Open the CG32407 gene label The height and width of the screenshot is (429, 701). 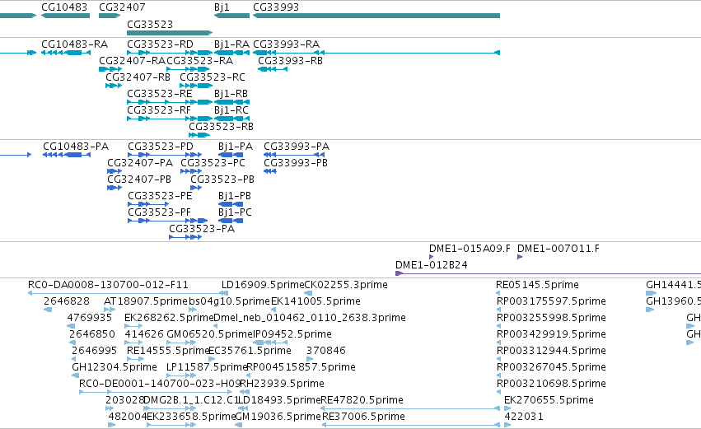coord(122,7)
